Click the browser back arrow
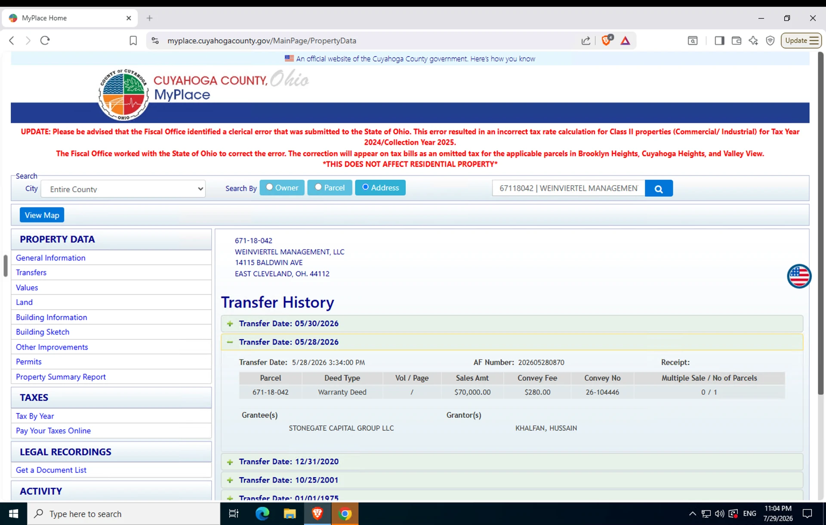This screenshot has height=525, width=826. pos(12,40)
